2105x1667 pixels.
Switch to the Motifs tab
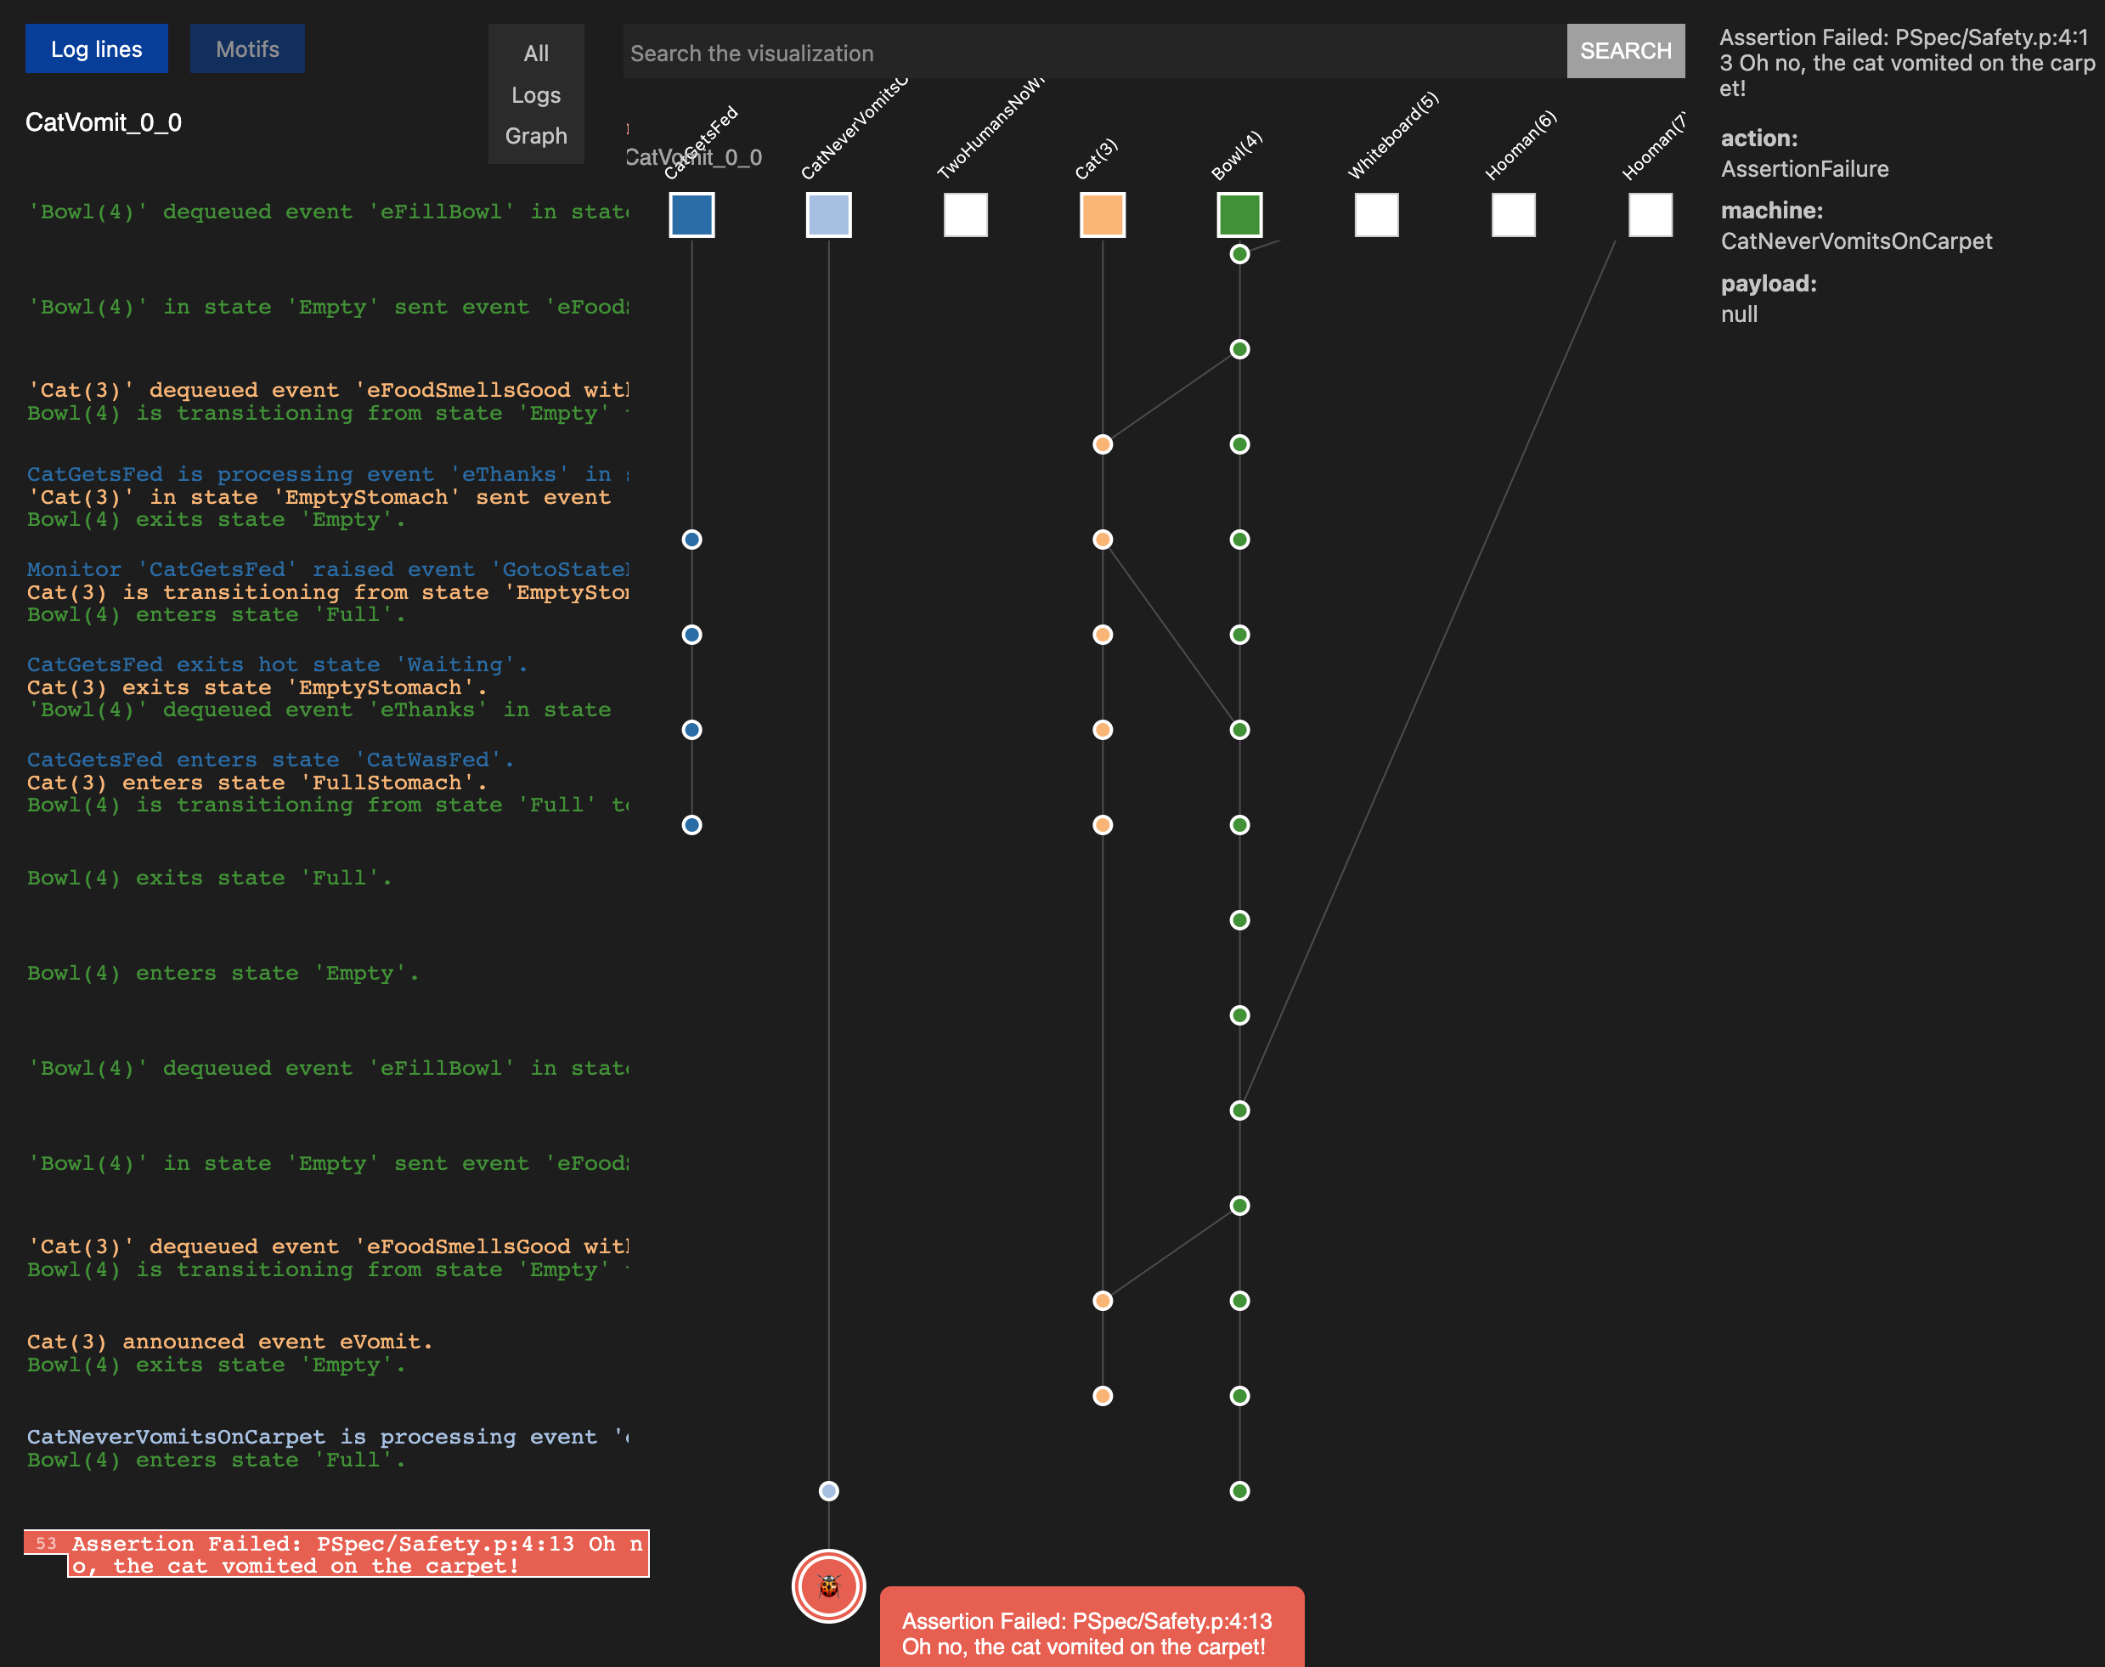pyautogui.click(x=247, y=48)
